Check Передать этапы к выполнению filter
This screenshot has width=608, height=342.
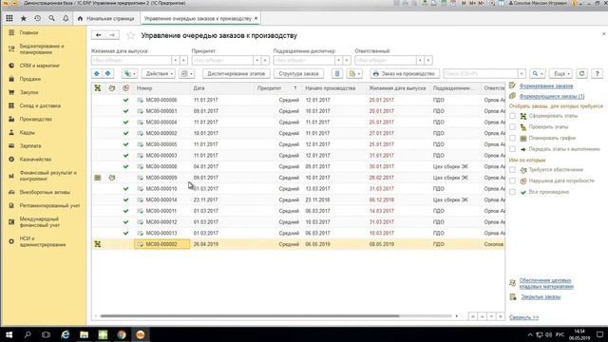pos(513,149)
